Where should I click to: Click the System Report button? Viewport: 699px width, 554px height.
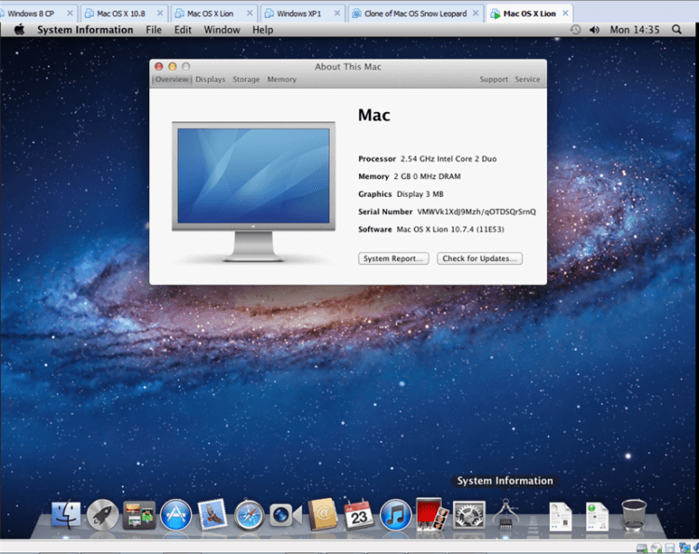coord(393,258)
